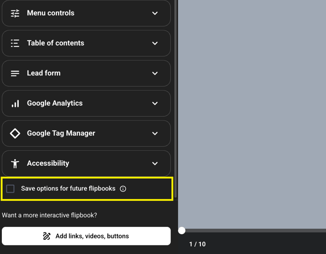
Task: Click Save options for future flipbooks label
Action: (68, 189)
